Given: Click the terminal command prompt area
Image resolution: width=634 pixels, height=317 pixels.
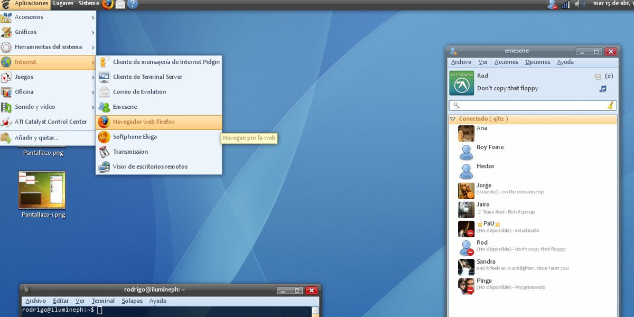Looking at the screenshot, I should (166, 312).
